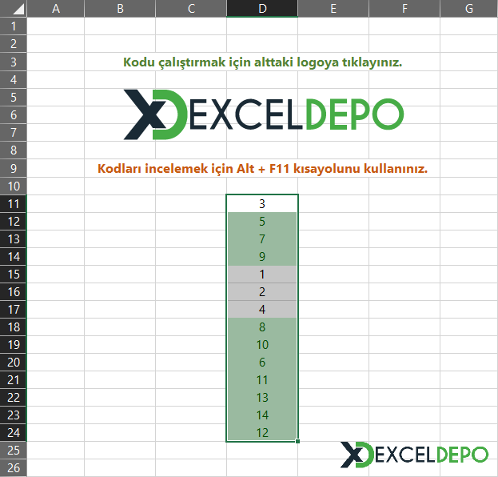Select column B header

pos(120,8)
